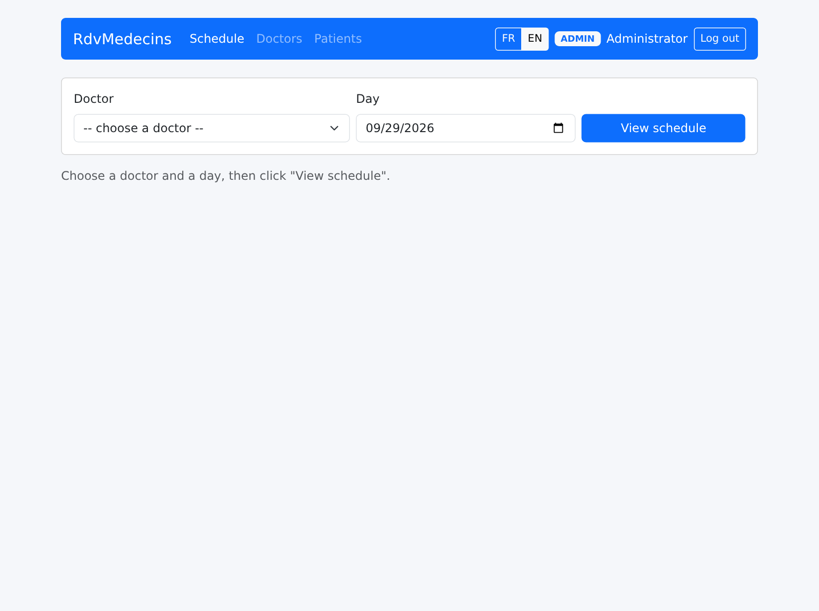Switch language to FR
The image size is (819, 611).
tap(508, 39)
